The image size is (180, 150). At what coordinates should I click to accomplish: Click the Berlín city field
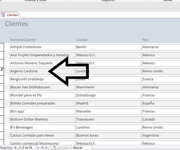click(109, 47)
